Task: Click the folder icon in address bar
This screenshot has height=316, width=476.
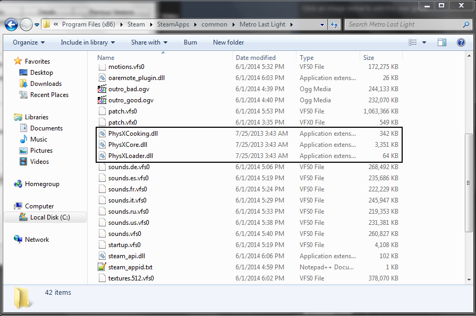Action: click(x=46, y=24)
